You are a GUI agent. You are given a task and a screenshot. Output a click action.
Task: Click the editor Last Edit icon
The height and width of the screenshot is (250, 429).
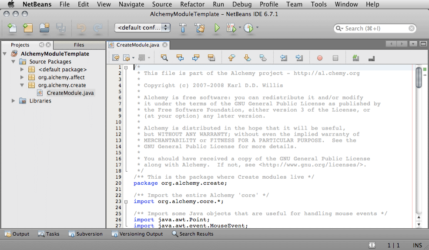click(x=116, y=58)
